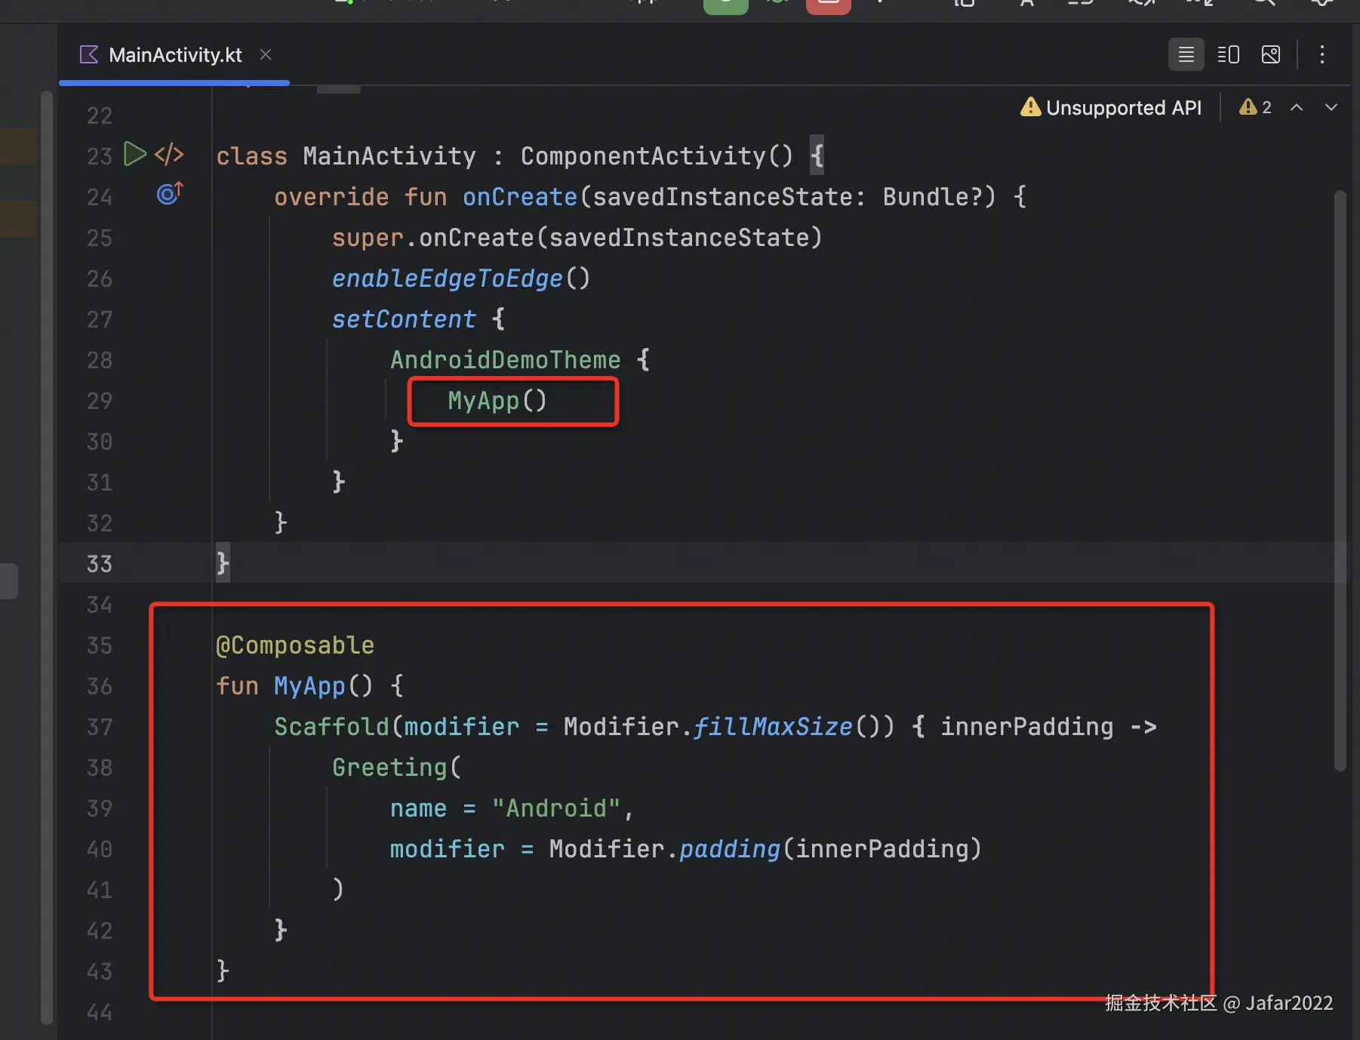Click the padding call on line 40
This screenshot has width=1360, height=1040.
pyautogui.click(x=730, y=849)
